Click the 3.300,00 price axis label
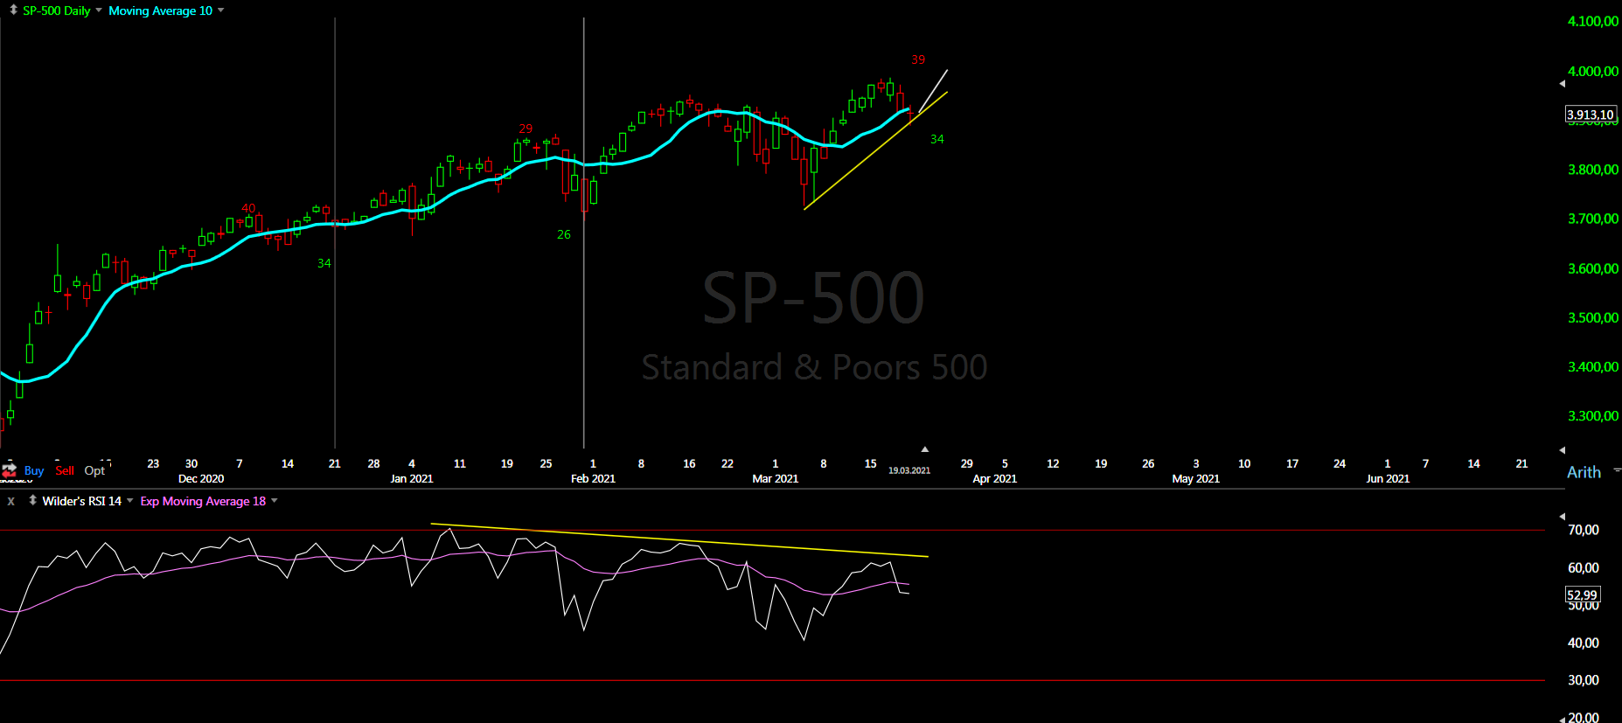1622x723 pixels. click(1593, 416)
